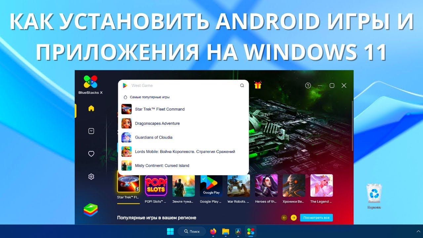Open the Google Play app tile

pos(211,185)
